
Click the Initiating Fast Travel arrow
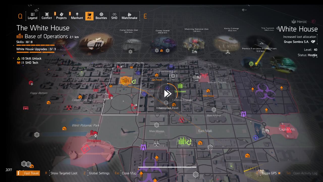tap(168, 94)
